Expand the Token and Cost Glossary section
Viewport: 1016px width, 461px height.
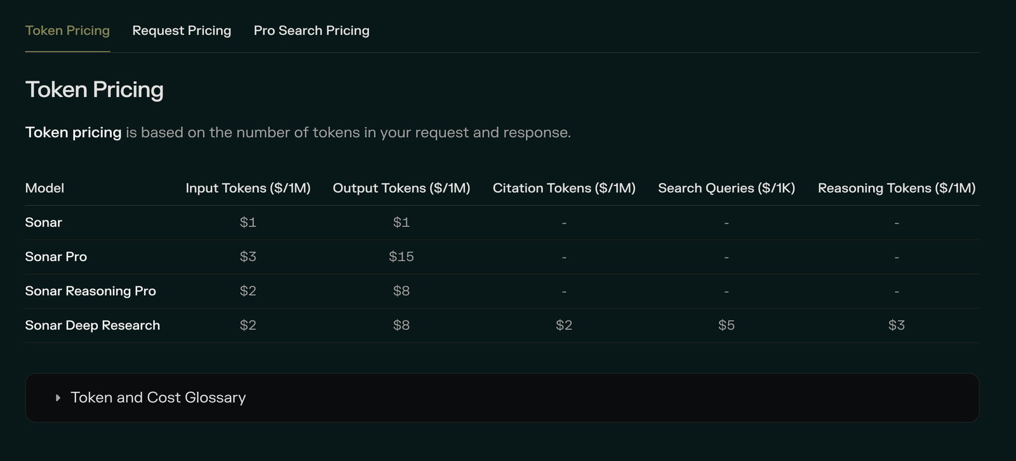click(158, 398)
